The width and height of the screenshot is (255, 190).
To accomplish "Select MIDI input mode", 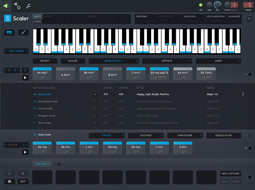I will pos(37,16).
